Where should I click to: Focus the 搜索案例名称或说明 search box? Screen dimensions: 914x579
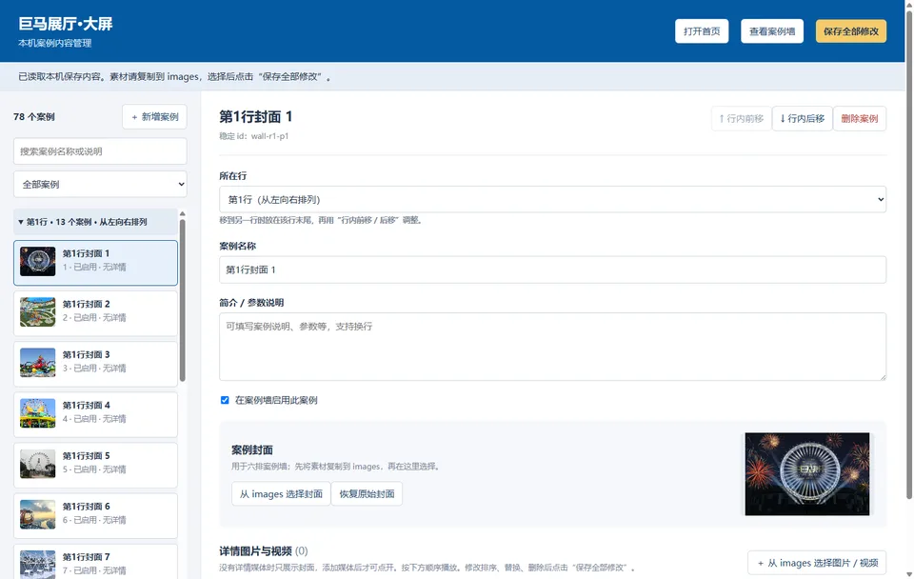100,151
